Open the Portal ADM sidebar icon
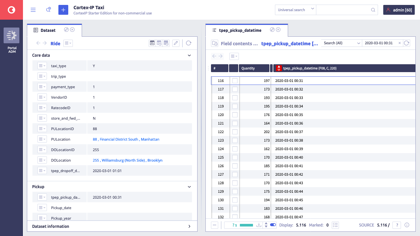The image size is (420, 236). (11, 35)
